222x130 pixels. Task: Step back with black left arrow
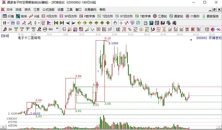pos(68,23)
